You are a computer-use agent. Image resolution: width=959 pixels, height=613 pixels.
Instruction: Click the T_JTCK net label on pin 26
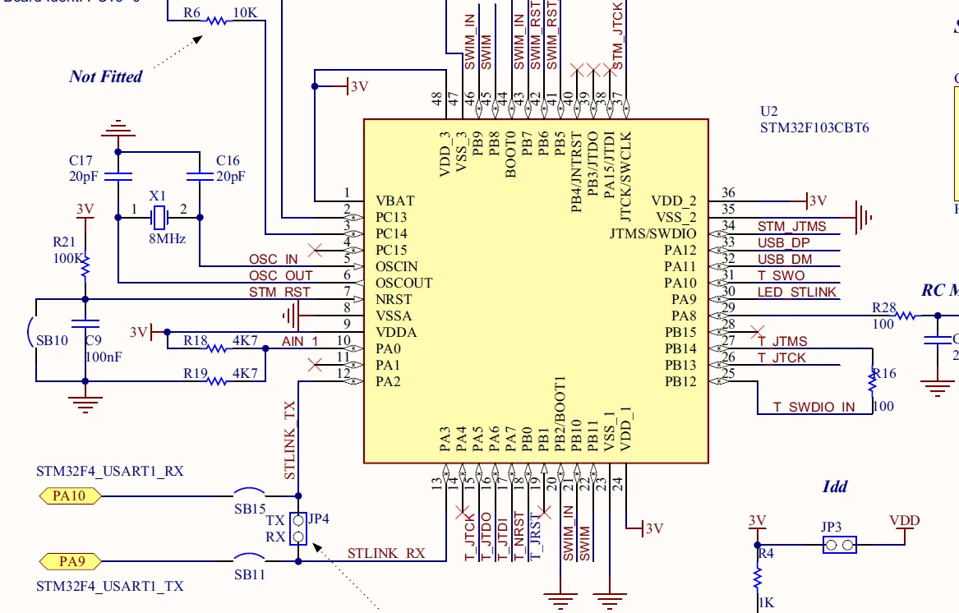point(782,358)
